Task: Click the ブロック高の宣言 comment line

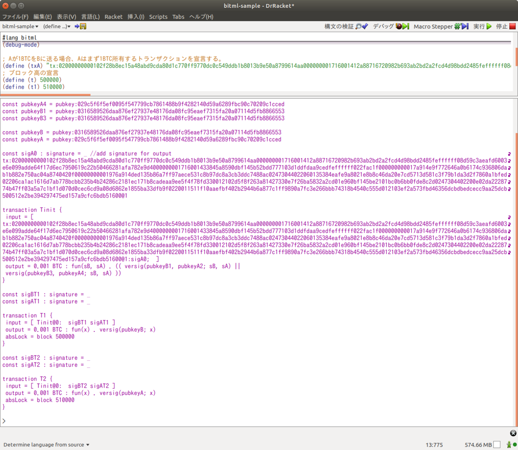Action: pos(30,73)
